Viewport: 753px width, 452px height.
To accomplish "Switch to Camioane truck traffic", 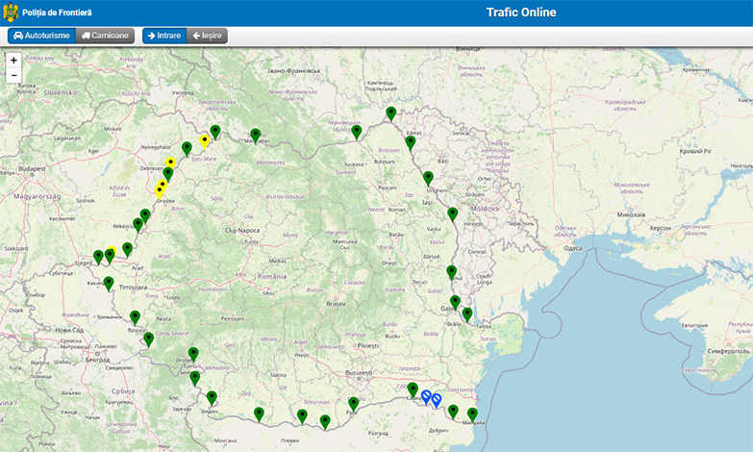I will pyautogui.click(x=105, y=36).
